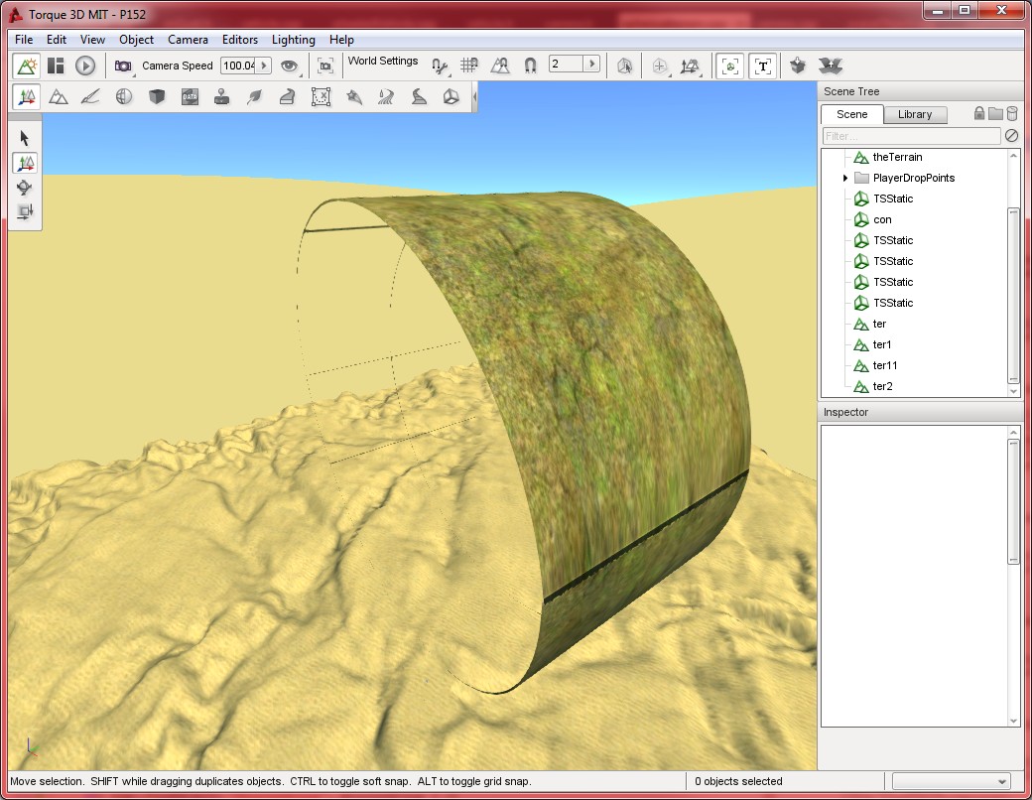
Task: Toggle the scene tree lock icon
Action: pyautogui.click(x=979, y=113)
